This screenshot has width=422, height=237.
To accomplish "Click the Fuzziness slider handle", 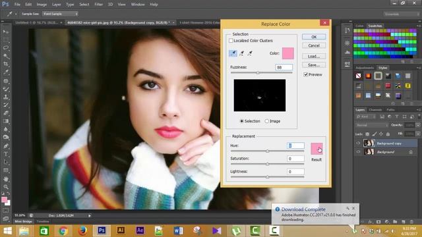I will point(258,72).
